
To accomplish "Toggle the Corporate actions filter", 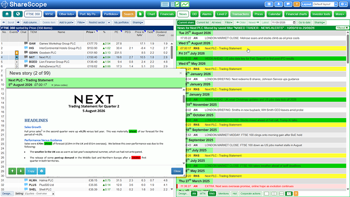I will point(250,193).
